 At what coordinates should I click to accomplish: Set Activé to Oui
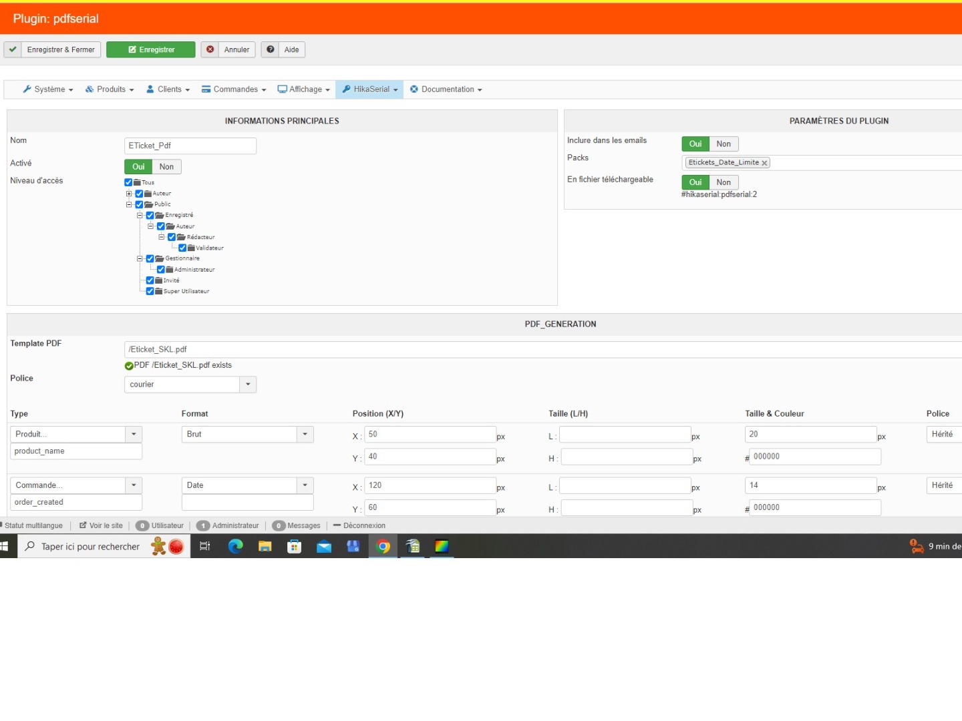[x=138, y=167]
